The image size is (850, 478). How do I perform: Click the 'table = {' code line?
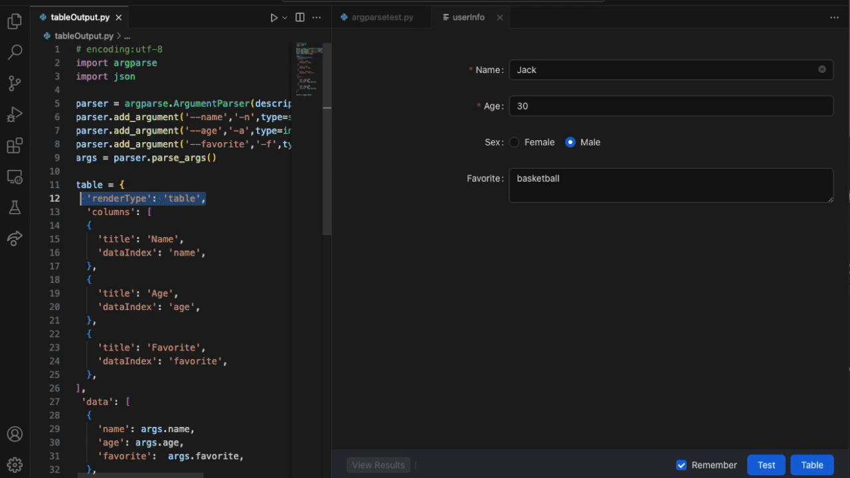100,185
